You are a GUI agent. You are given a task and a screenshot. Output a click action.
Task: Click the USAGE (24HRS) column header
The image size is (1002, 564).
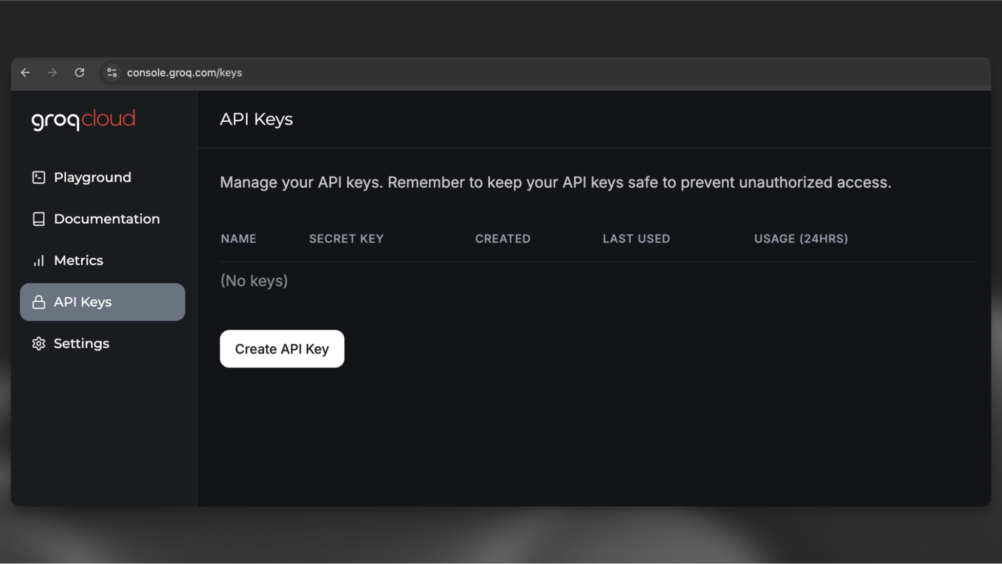click(800, 239)
